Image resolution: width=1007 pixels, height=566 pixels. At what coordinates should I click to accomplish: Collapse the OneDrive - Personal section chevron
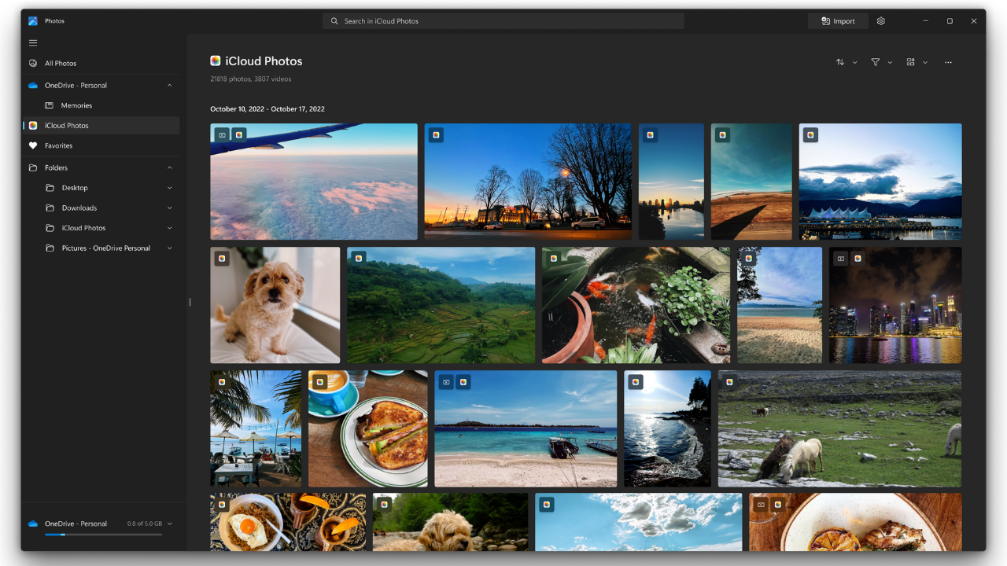click(x=170, y=85)
